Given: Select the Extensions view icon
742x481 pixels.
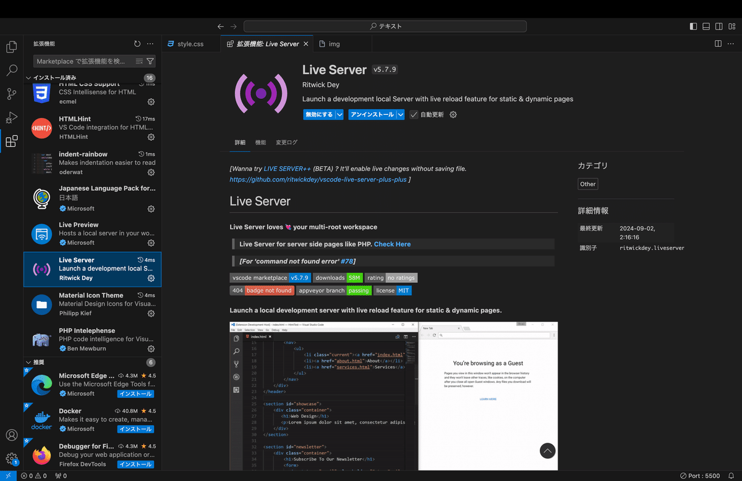Looking at the screenshot, I should click(11, 141).
